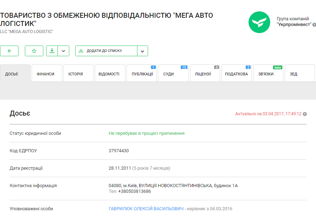Expand the download options arrow

[63, 51]
